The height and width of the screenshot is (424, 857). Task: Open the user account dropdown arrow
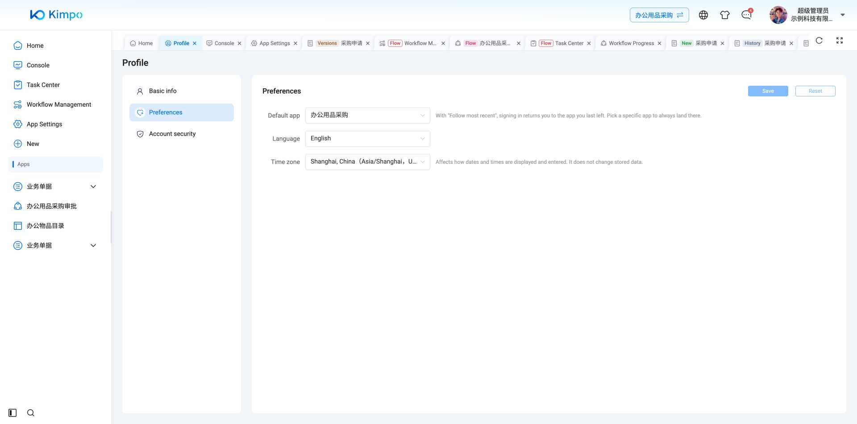(x=843, y=15)
